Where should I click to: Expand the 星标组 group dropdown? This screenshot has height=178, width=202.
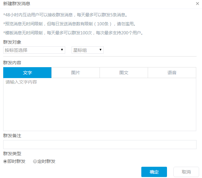(x=87, y=50)
